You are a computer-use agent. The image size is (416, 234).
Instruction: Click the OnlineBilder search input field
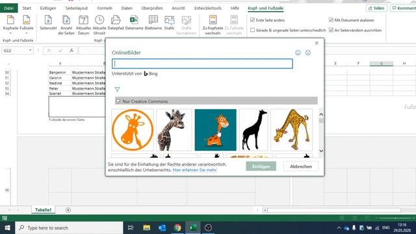click(202, 64)
